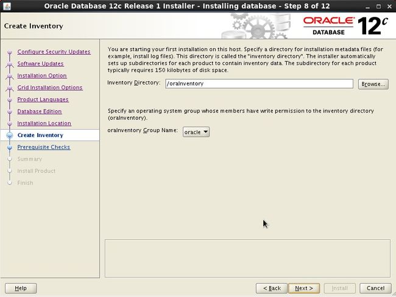Viewport: 396px width, 297px height.
Task: Click the Create Inventory step bullet icon
Action: pyautogui.click(x=9, y=135)
